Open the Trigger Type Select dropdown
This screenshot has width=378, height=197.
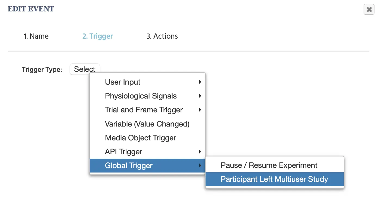coord(85,69)
